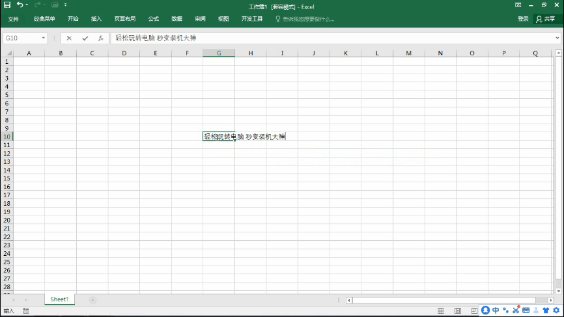Click the Undo arrow icon
The height and width of the screenshot is (317, 564).
[20, 5]
